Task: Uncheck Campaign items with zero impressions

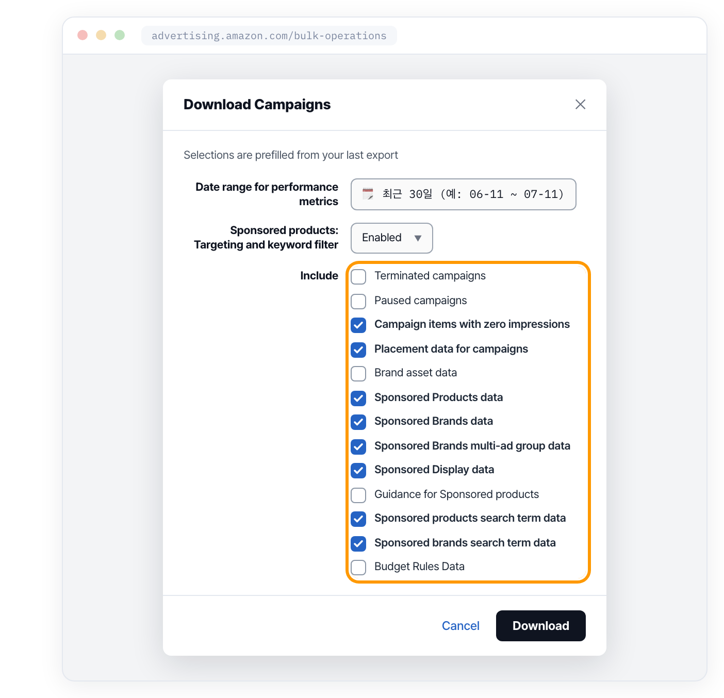Action: tap(358, 325)
